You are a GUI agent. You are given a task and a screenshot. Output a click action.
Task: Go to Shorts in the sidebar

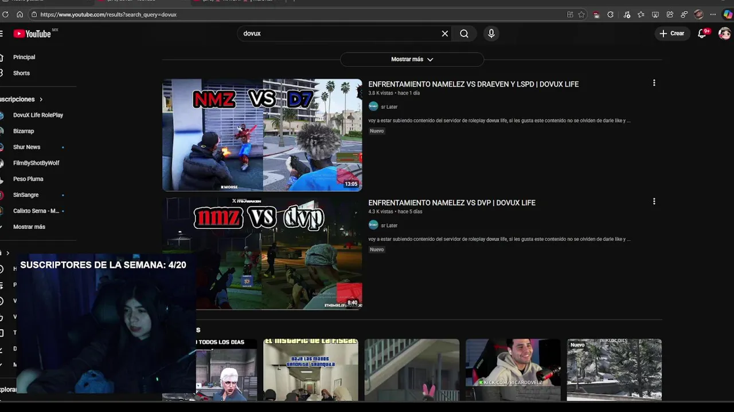click(22, 73)
